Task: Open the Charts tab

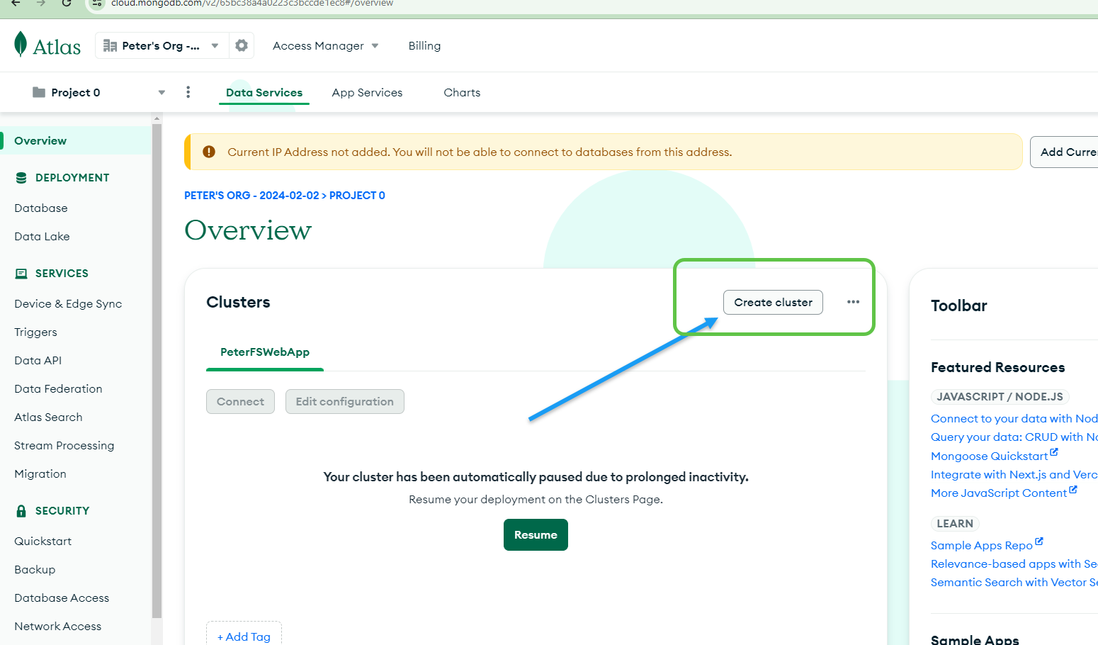Action: pos(462,92)
